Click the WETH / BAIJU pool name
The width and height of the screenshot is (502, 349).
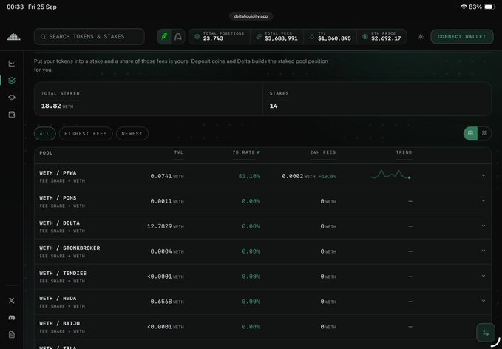coord(60,323)
